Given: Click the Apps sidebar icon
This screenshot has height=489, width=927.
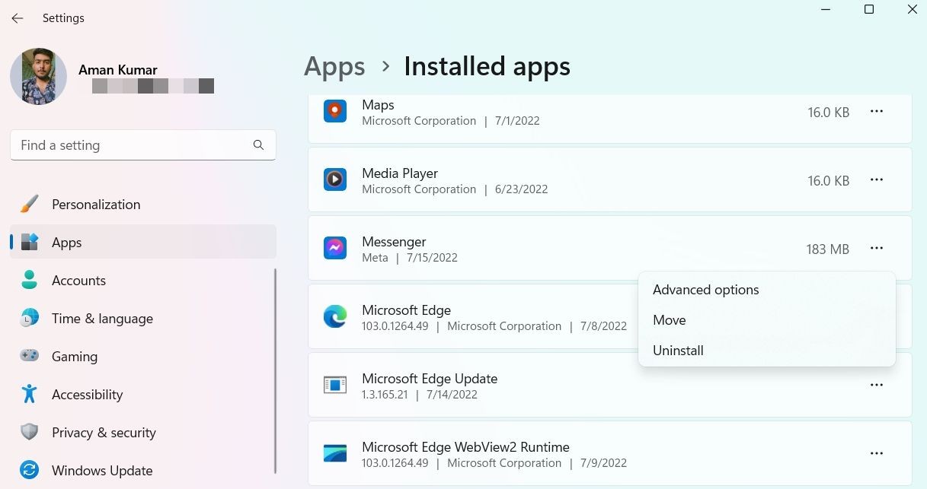Looking at the screenshot, I should pos(30,242).
